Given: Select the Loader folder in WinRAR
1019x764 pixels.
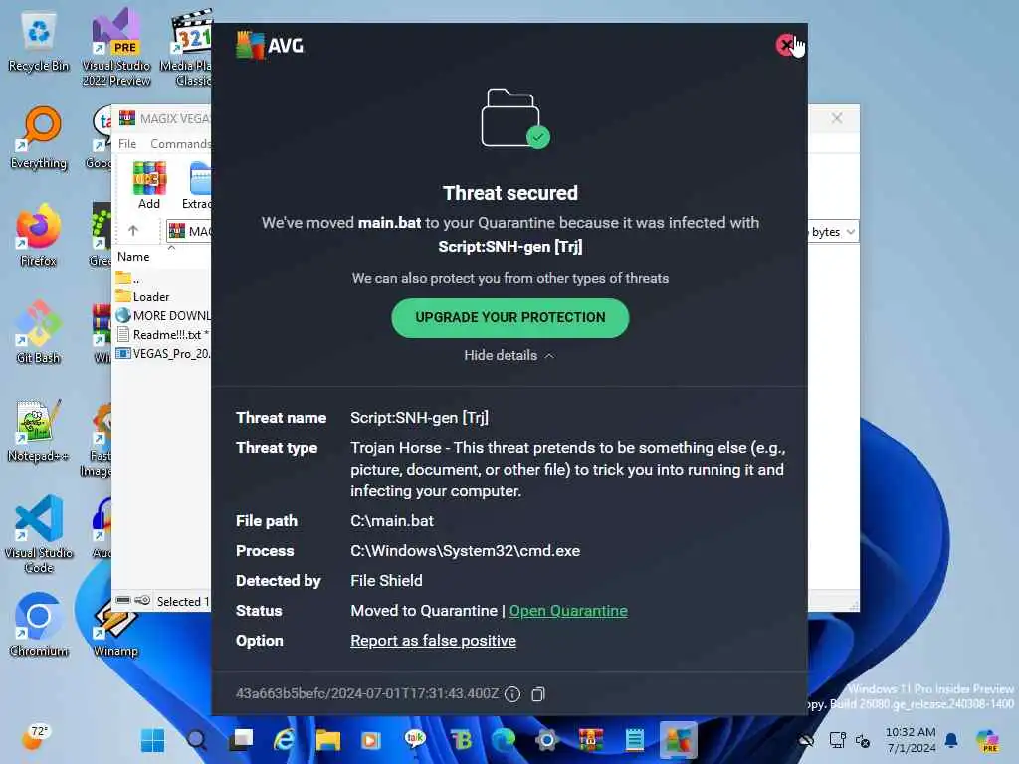Looking at the screenshot, I should point(151,296).
